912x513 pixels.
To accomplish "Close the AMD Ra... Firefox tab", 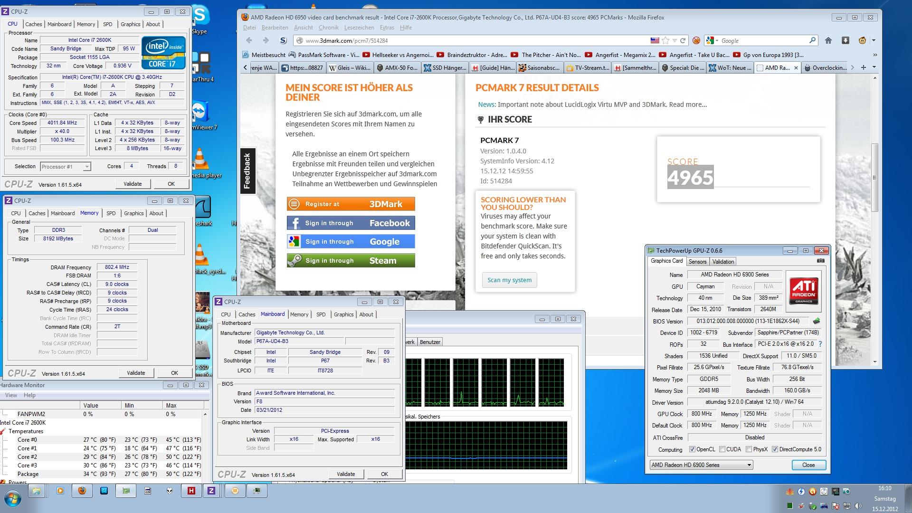I will pyautogui.click(x=796, y=68).
